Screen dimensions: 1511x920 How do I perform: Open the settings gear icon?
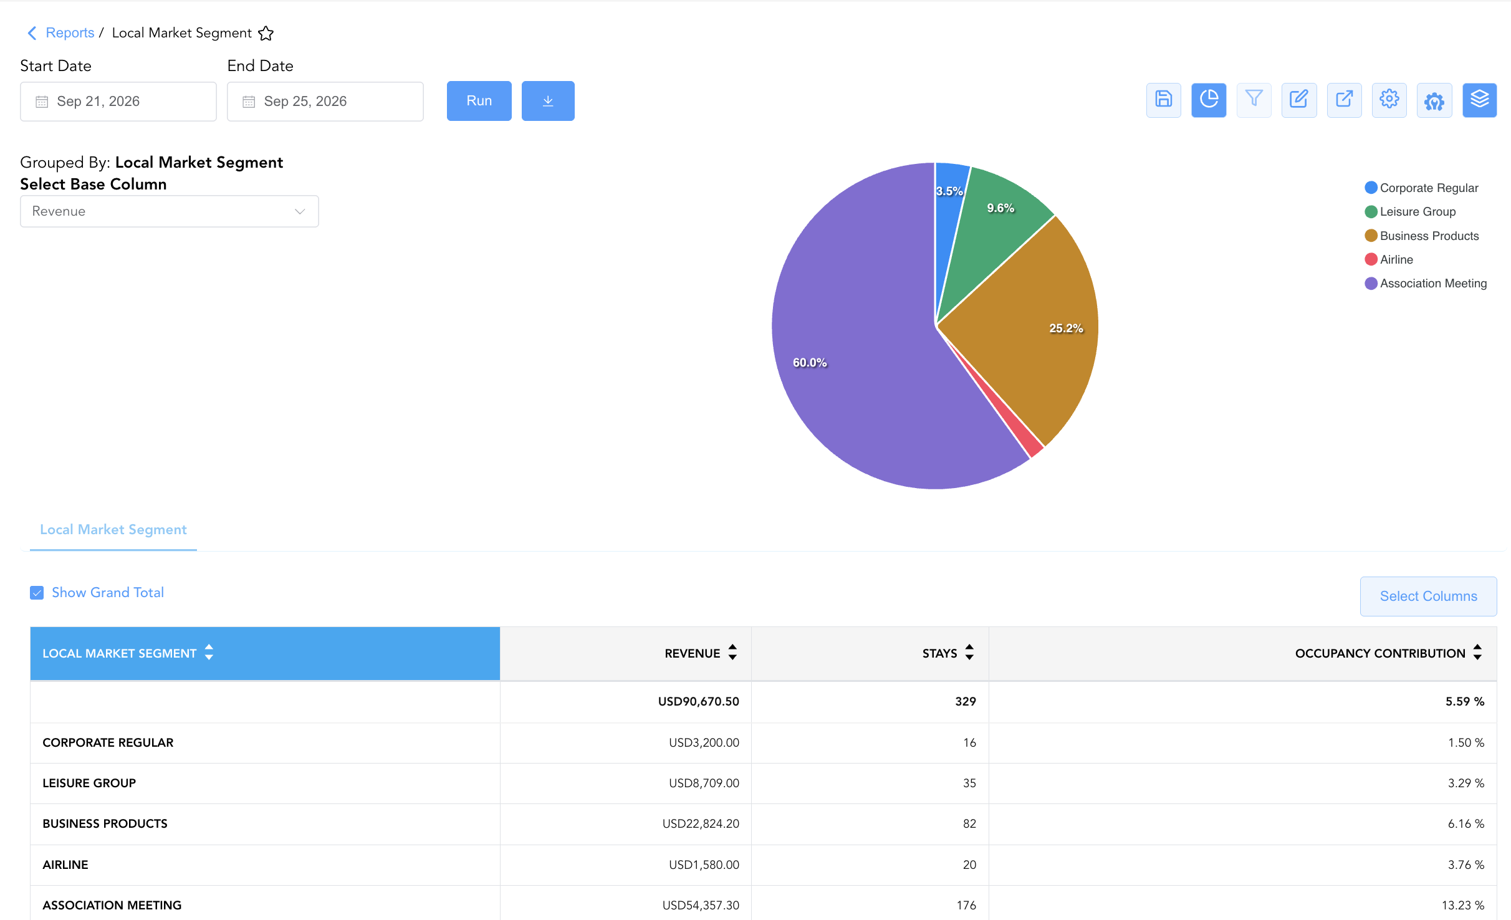pyautogui.click(x=1389, y=100)
